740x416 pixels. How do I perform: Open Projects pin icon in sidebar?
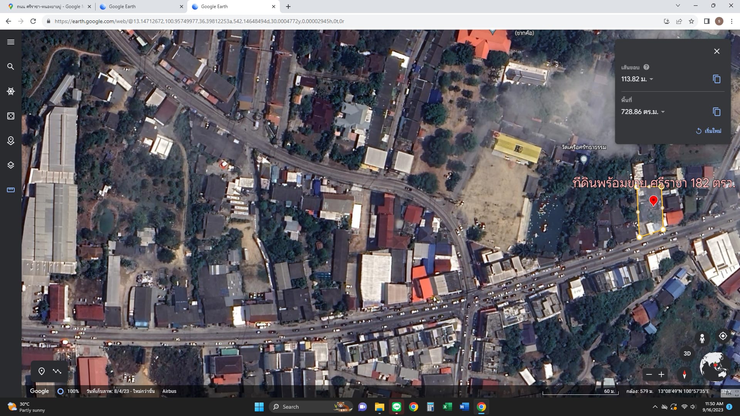pos(11,141)
